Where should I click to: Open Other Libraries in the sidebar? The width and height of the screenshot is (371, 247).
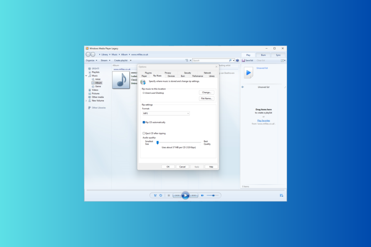tap(97, 108)
